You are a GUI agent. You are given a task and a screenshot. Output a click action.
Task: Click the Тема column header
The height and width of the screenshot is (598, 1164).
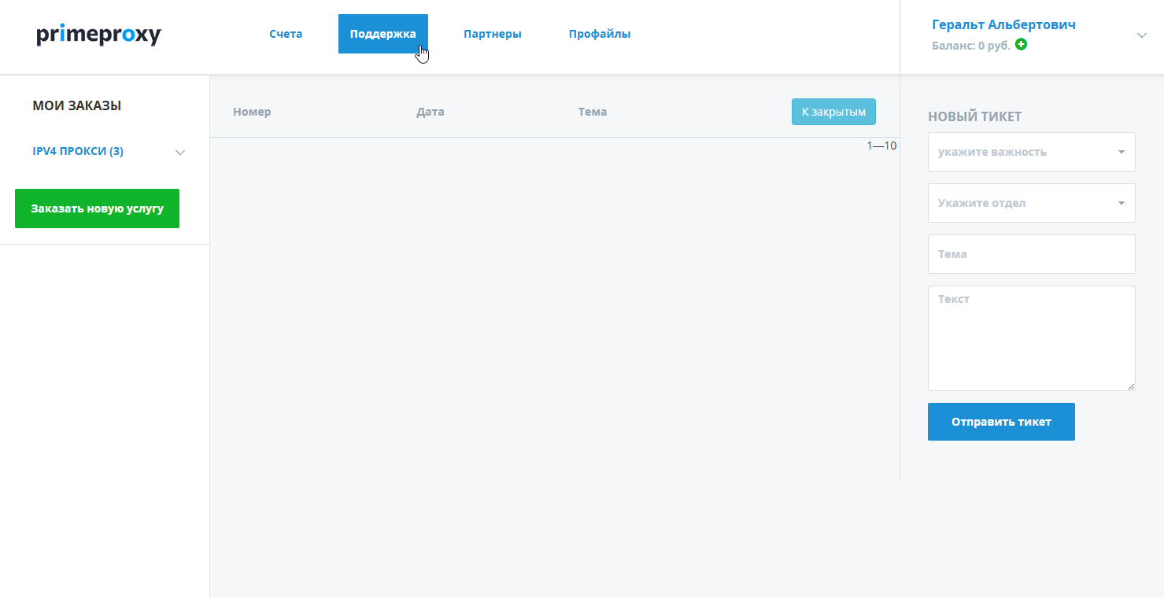[593, 112]
